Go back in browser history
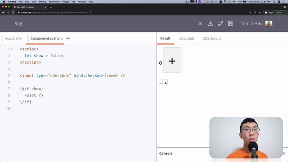 3,13
